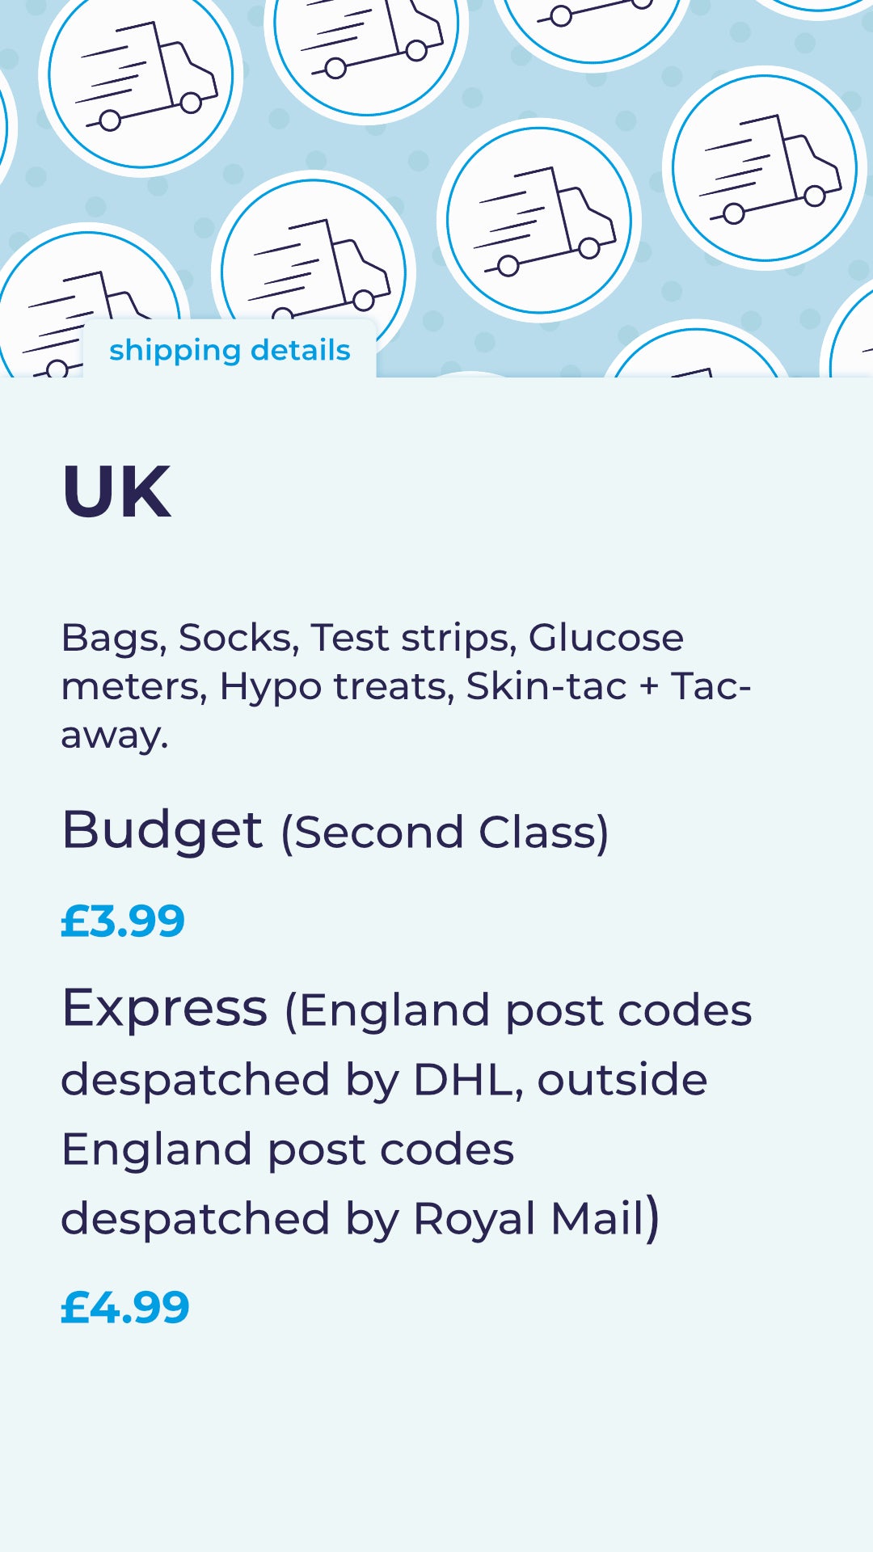Click the £3.99 price

click(x=123, y=921)
